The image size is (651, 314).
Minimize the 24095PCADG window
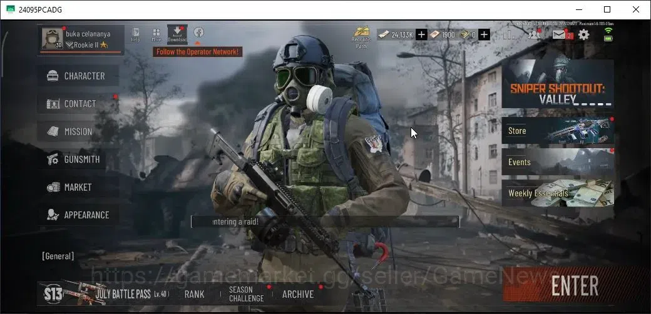pos(578,9)
